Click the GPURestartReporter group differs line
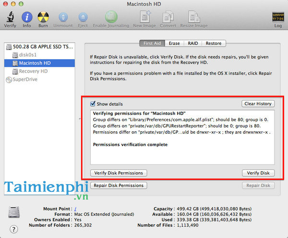 click(177, 126)
